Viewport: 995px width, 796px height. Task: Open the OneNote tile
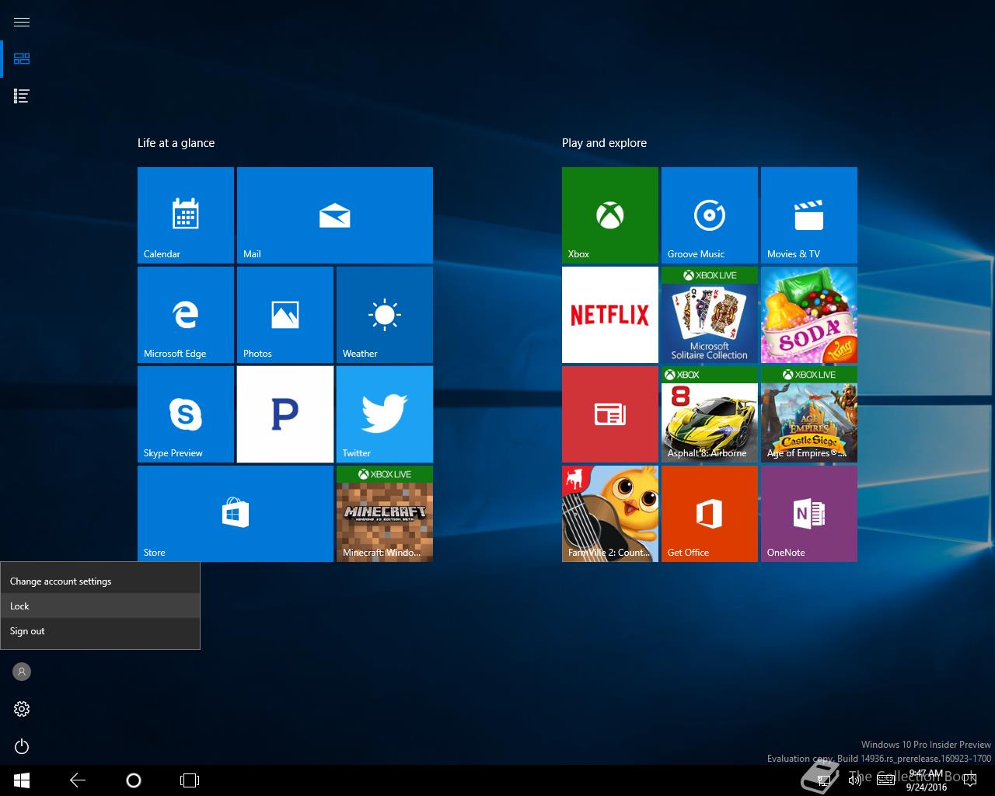(x=809, y=514)
